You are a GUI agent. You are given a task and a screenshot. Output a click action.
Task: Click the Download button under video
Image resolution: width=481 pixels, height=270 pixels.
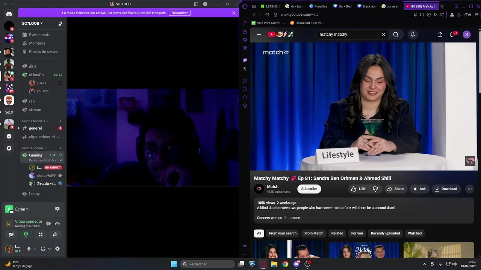(x=446, y=189)
